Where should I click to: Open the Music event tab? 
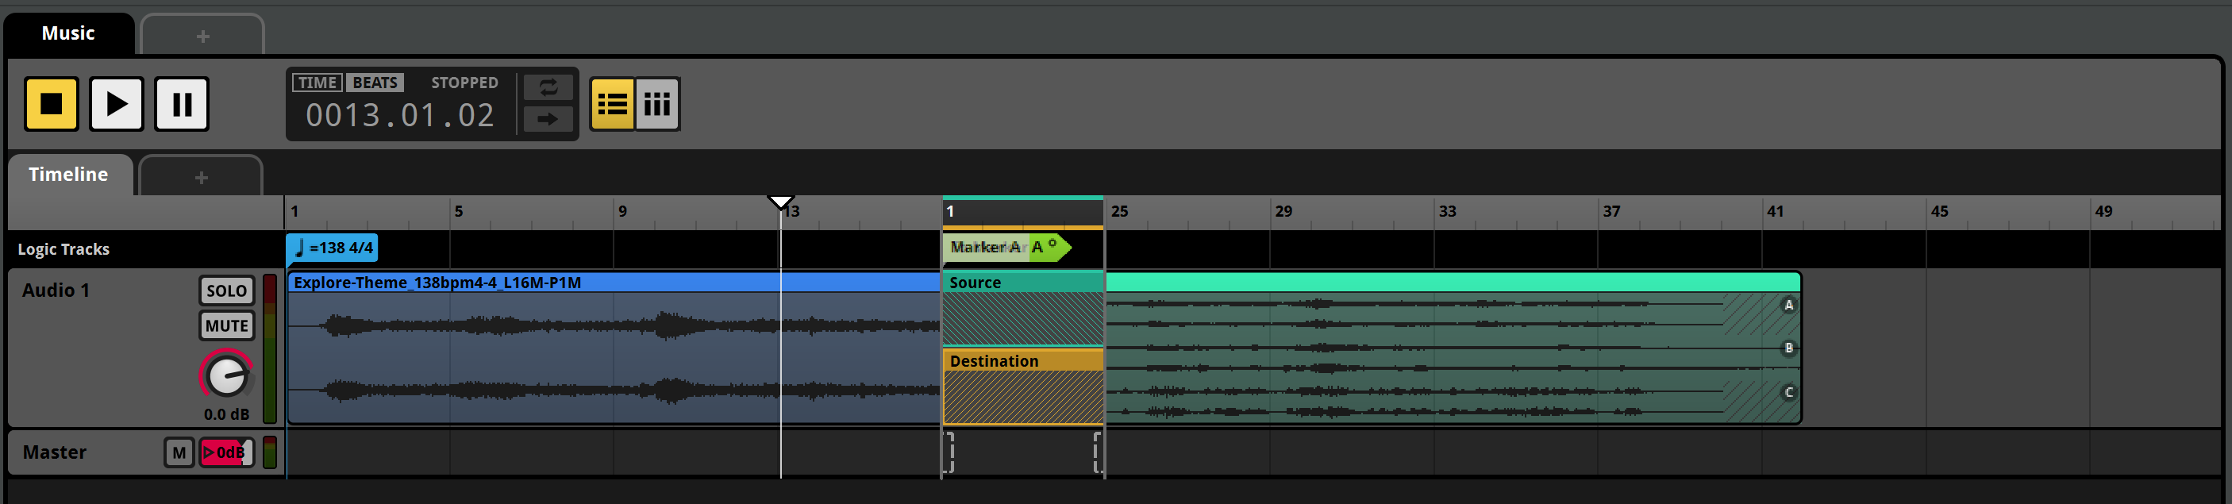pyautogui.click(x=68, y=34)
